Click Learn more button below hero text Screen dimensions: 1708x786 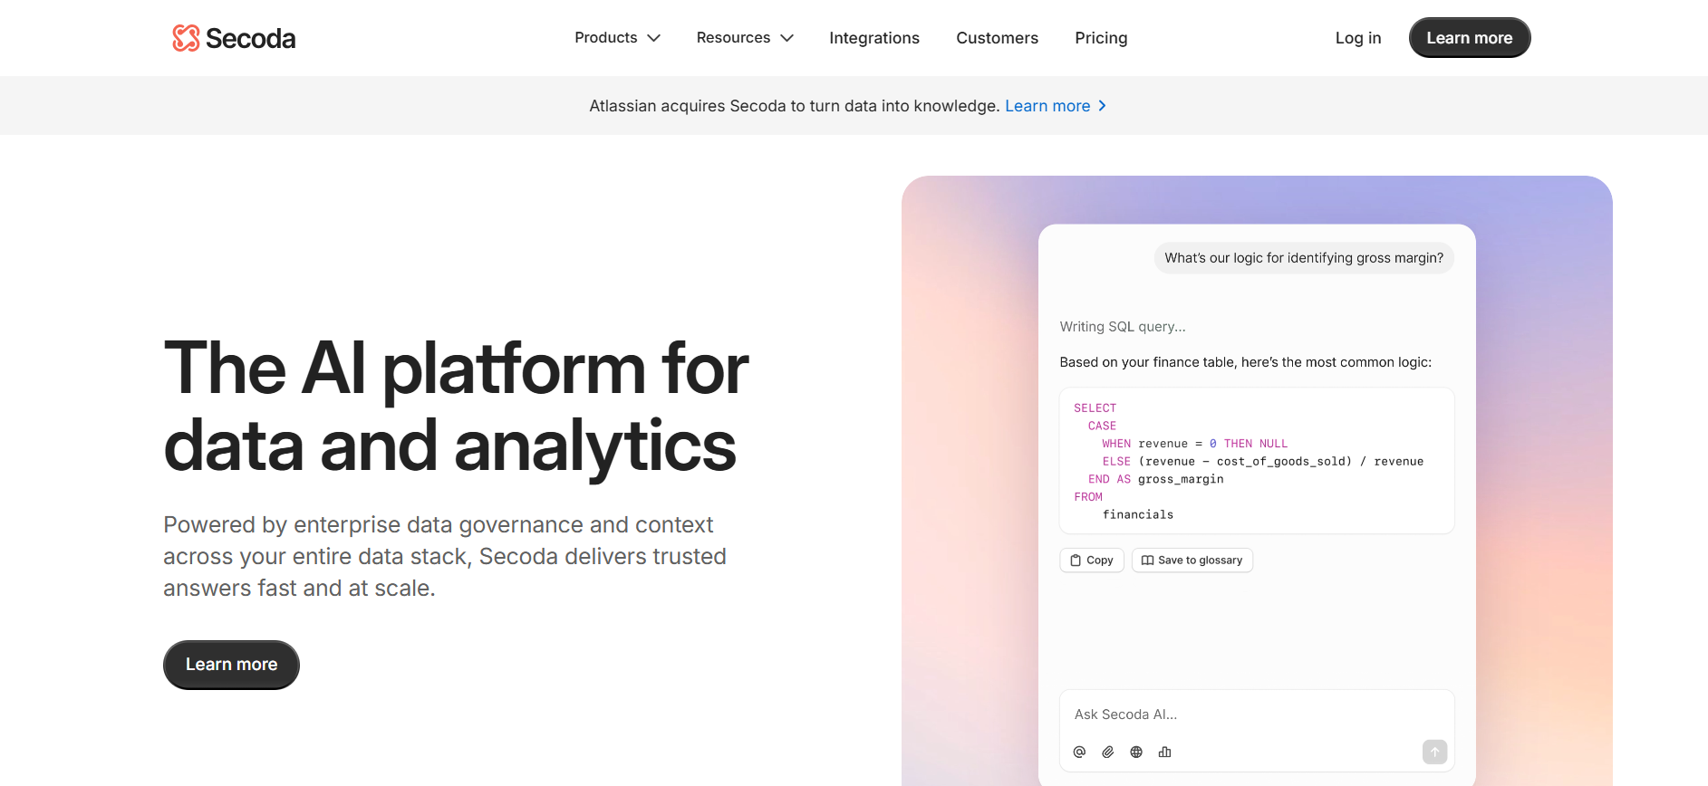(x=231, y=665)
